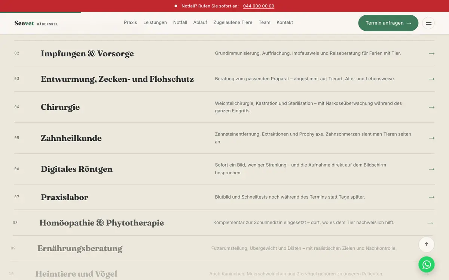
Task: Open Praxis nav item
Action: [130, 22]
